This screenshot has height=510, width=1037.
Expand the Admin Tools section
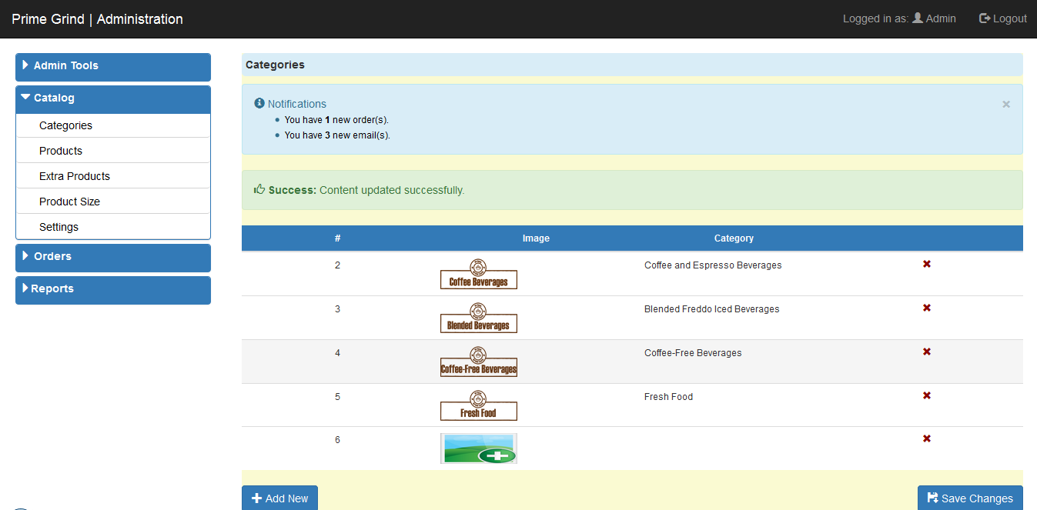112,67
